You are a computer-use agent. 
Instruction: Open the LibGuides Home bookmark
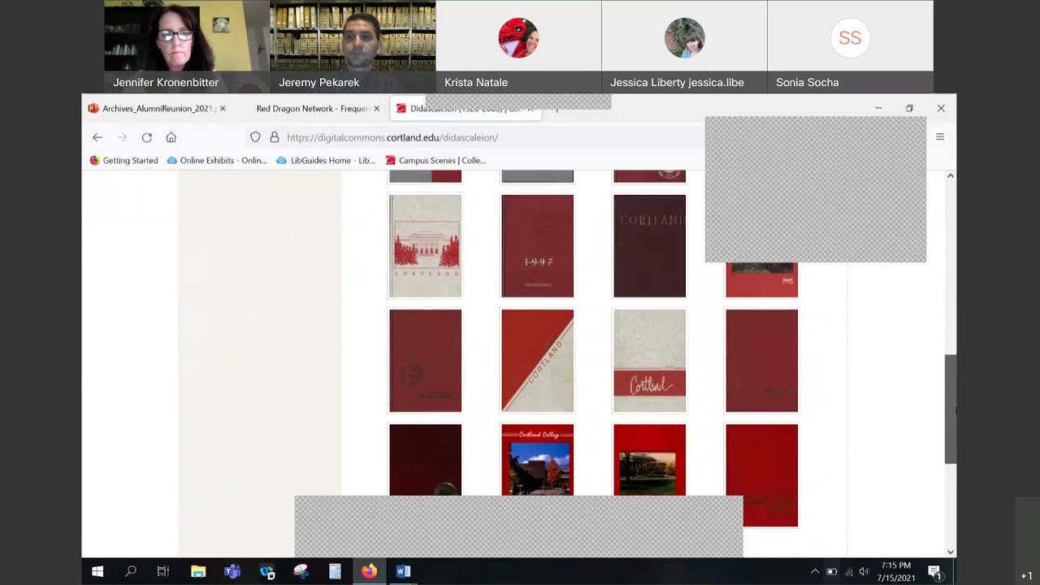(x=326, y=160)
